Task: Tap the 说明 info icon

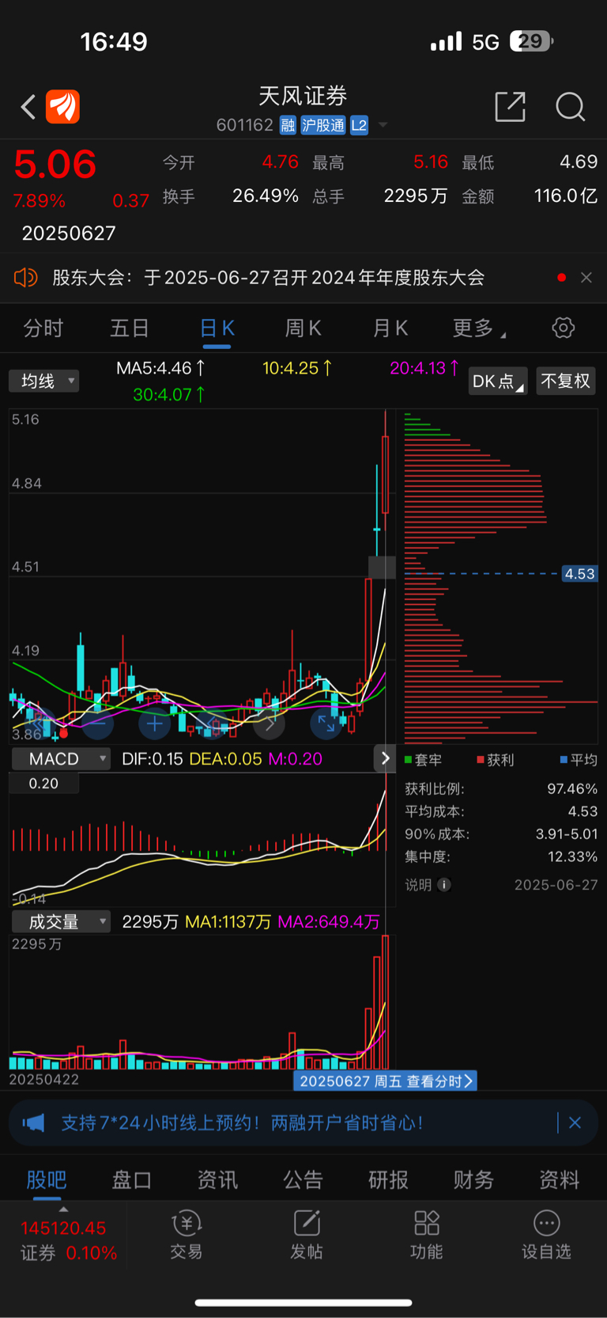Action: (x=444, y=885)
